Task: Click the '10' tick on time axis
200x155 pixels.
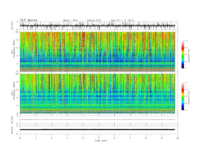Action: pyautogui.click(x=178, y=138)
